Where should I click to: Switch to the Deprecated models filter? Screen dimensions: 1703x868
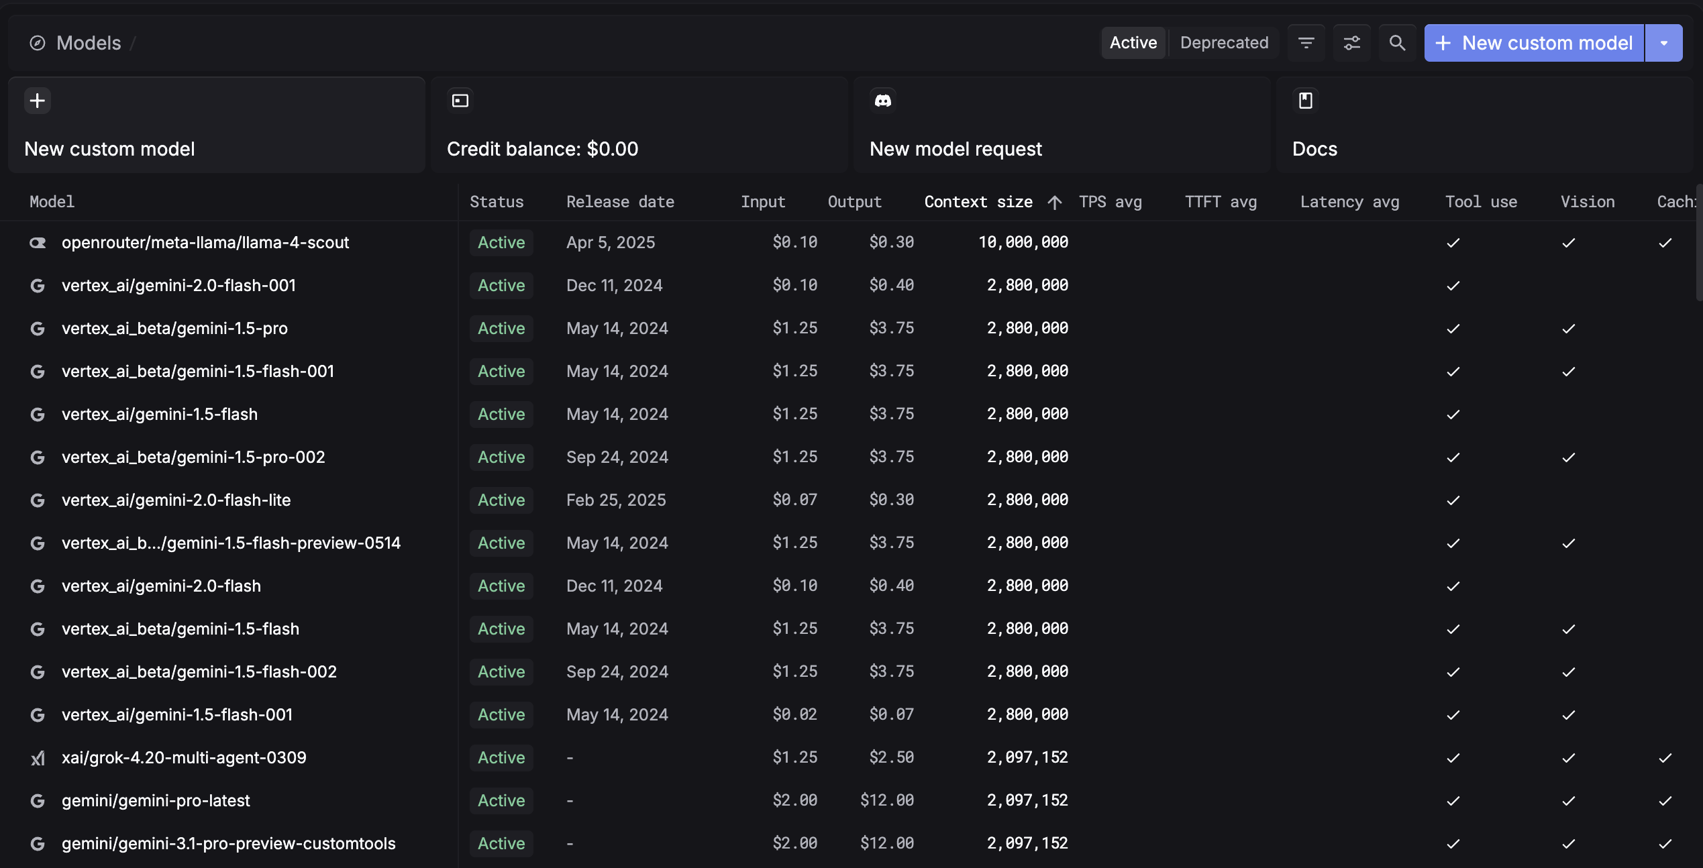pos(1224,43)
